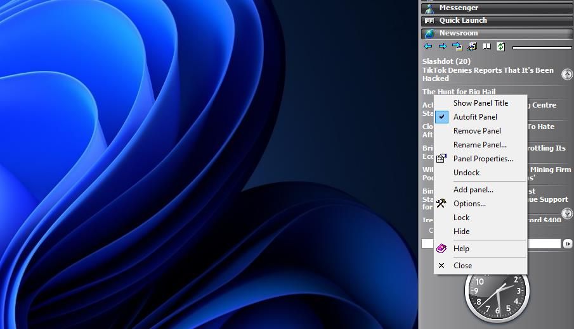Expand the Quick Launch panel header
Viewport: 574px width, 329px height.
pos(497,20)
